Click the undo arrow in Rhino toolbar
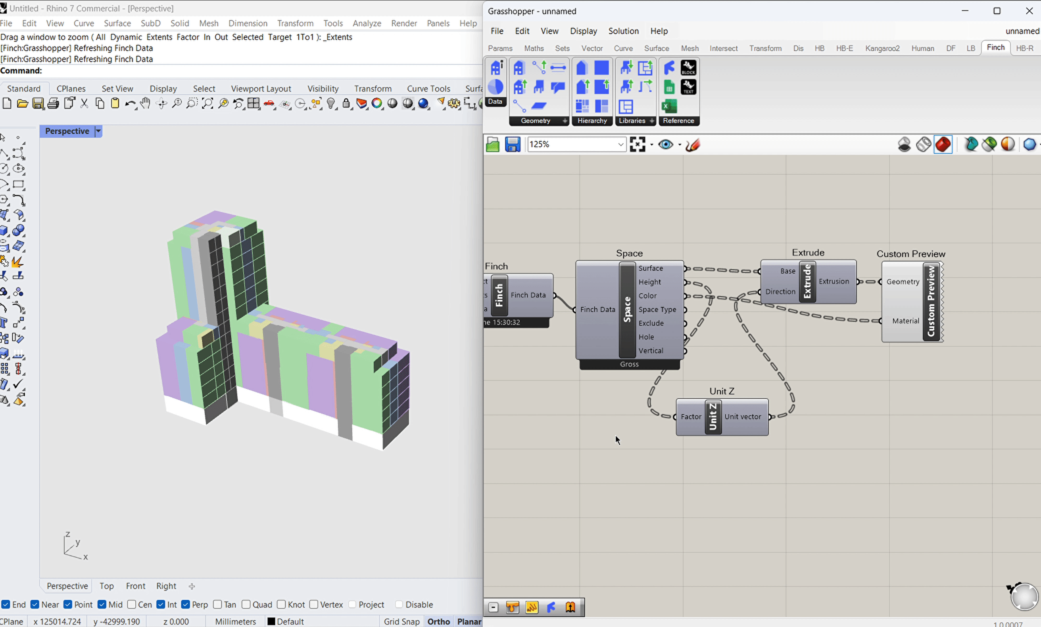 [130, 103]
